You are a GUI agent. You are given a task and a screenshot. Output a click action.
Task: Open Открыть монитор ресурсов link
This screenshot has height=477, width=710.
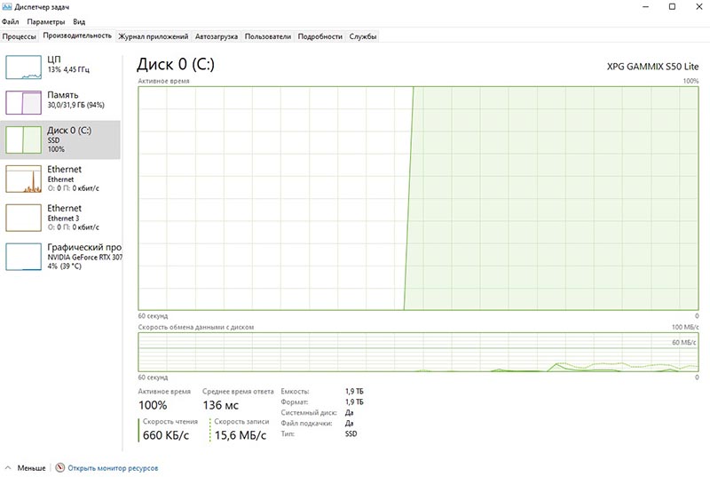(x=113, y=467)
